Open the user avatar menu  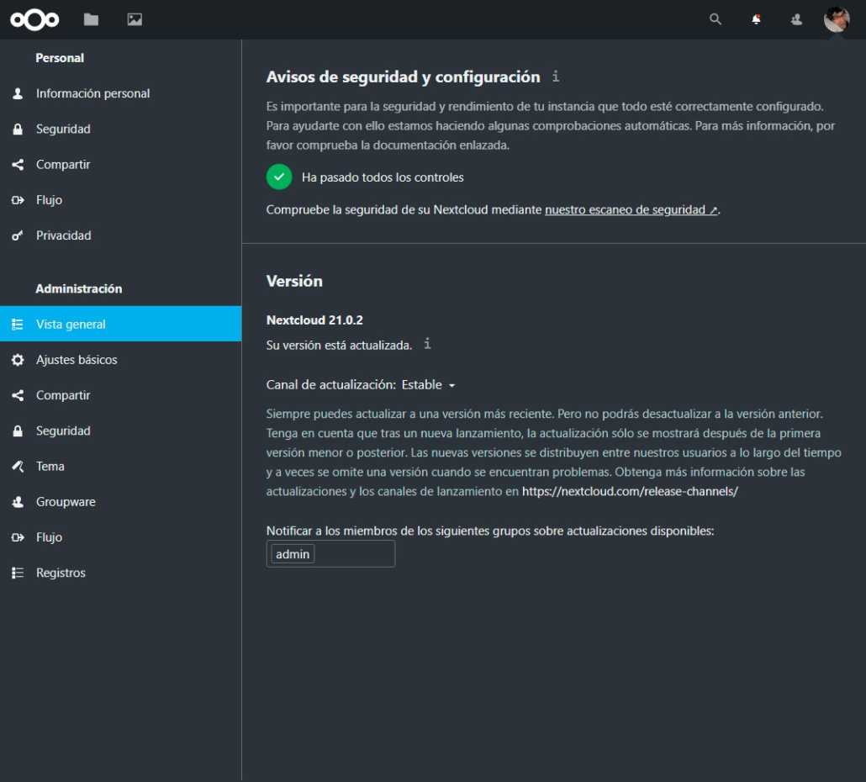pyautogui.click(x=837, y=18)
